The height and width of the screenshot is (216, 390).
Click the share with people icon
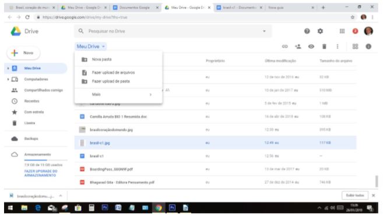pyautogui.click(x=298, y=47)
